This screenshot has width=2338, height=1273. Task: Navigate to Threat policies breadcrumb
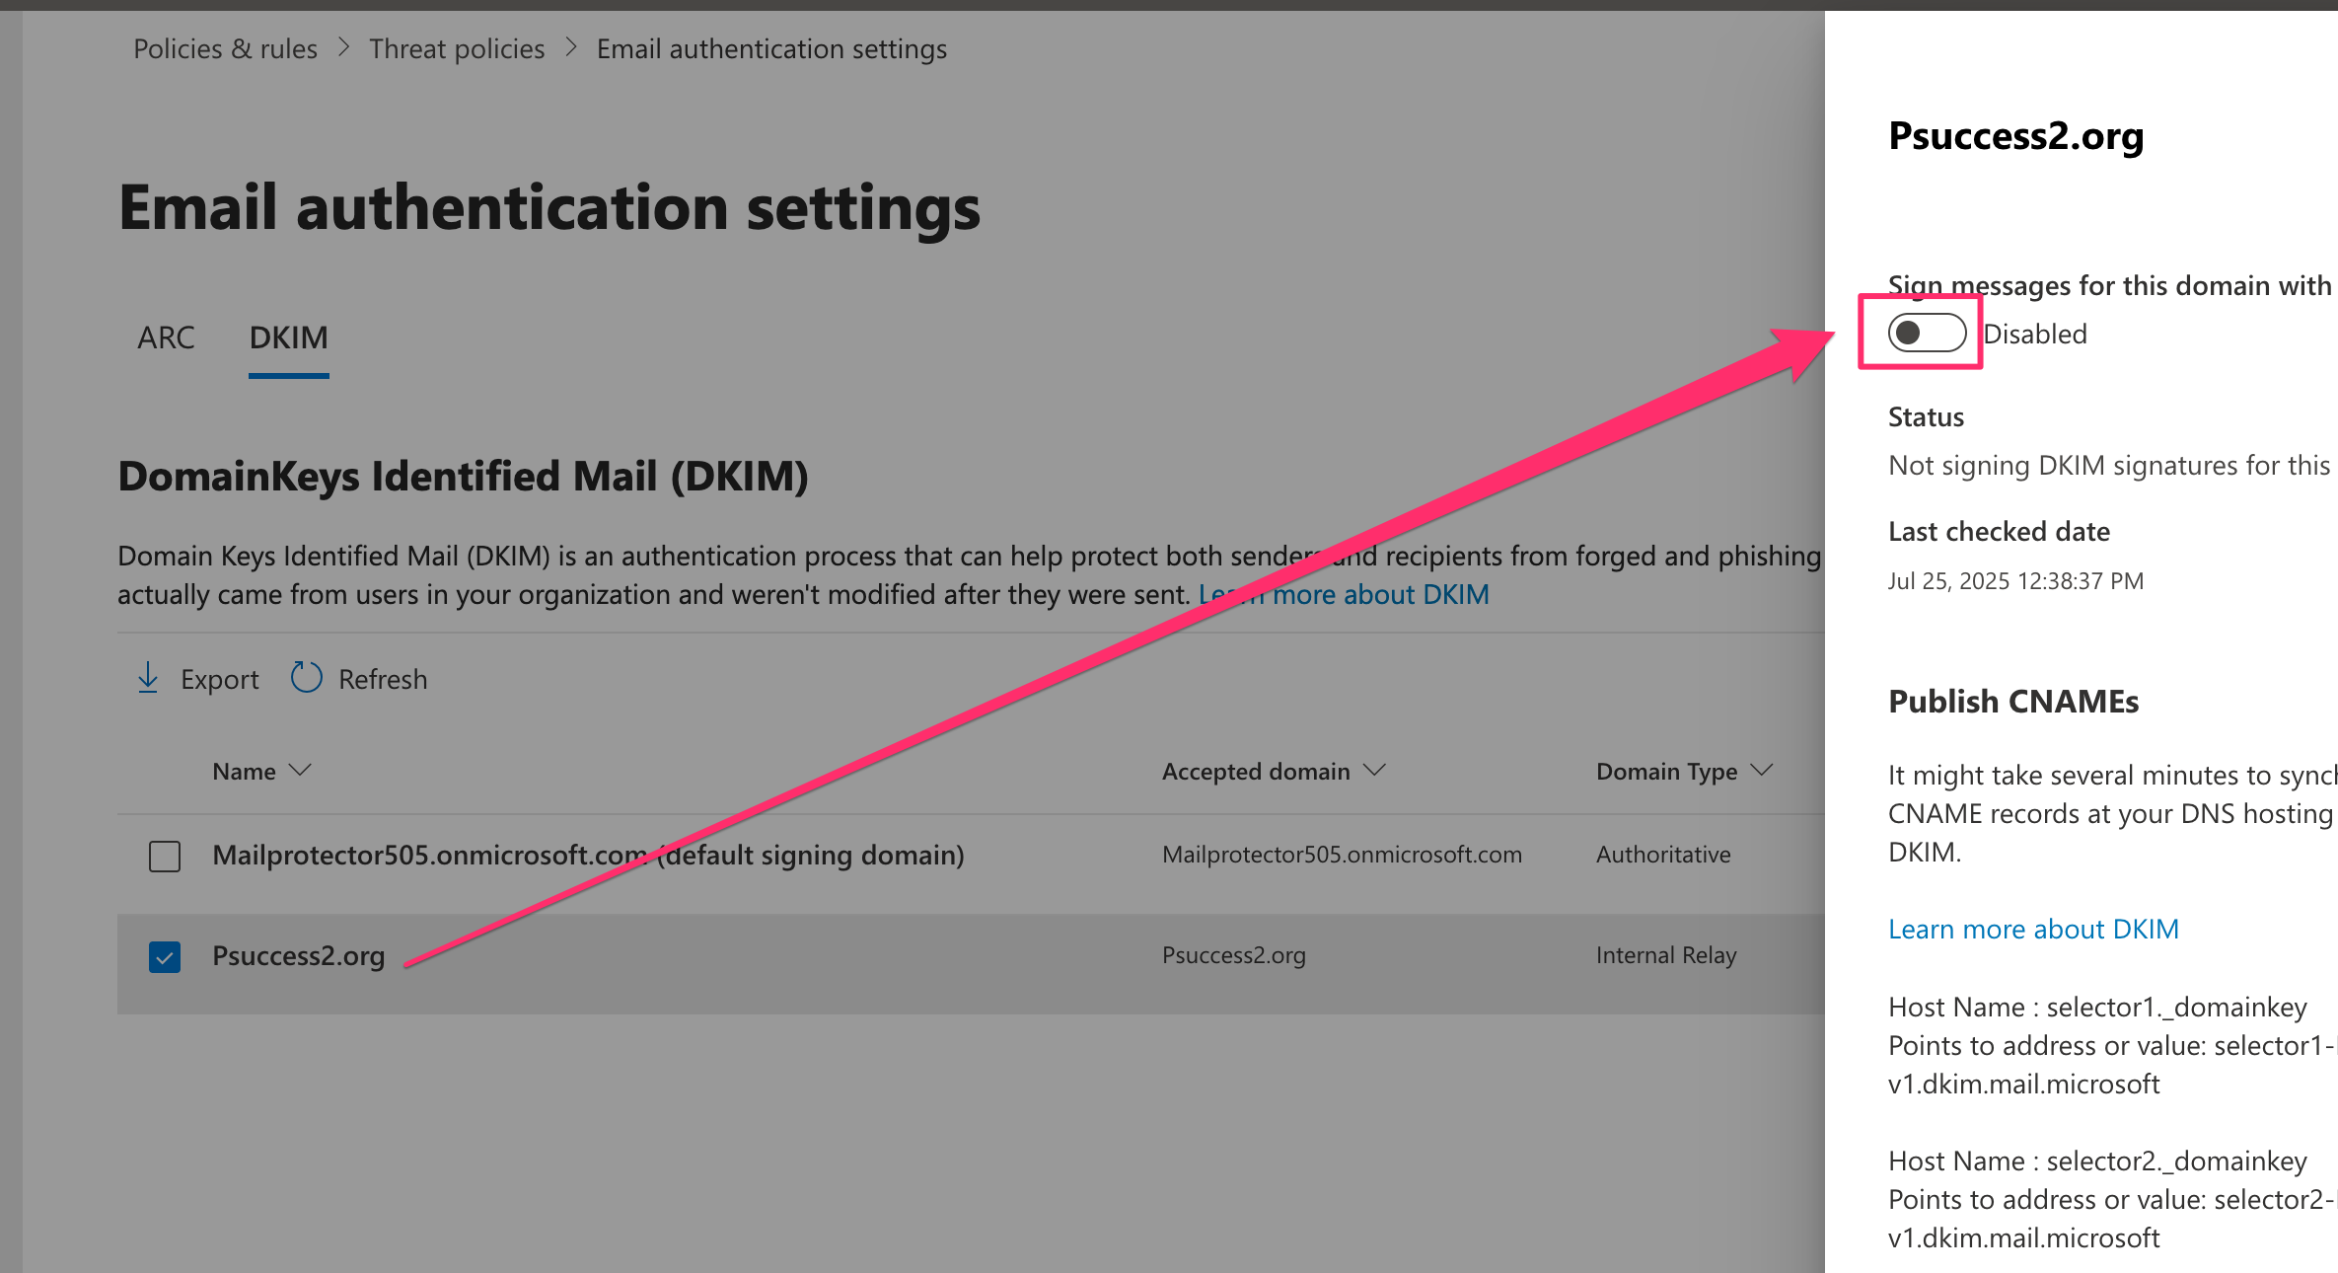[x=457, y=48]
